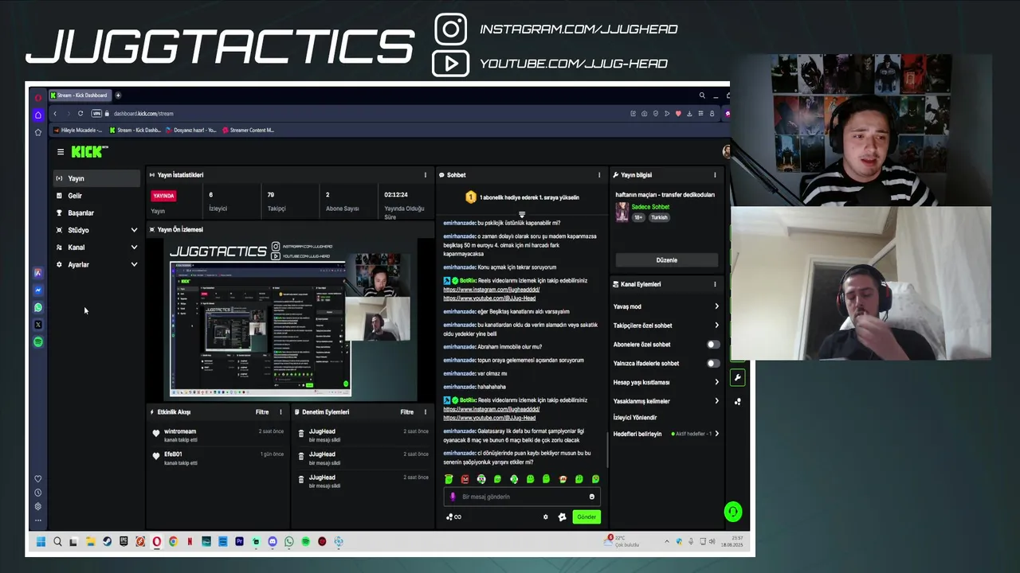Open Yayın bilgisi panel options menu

(x=715, y=175)
